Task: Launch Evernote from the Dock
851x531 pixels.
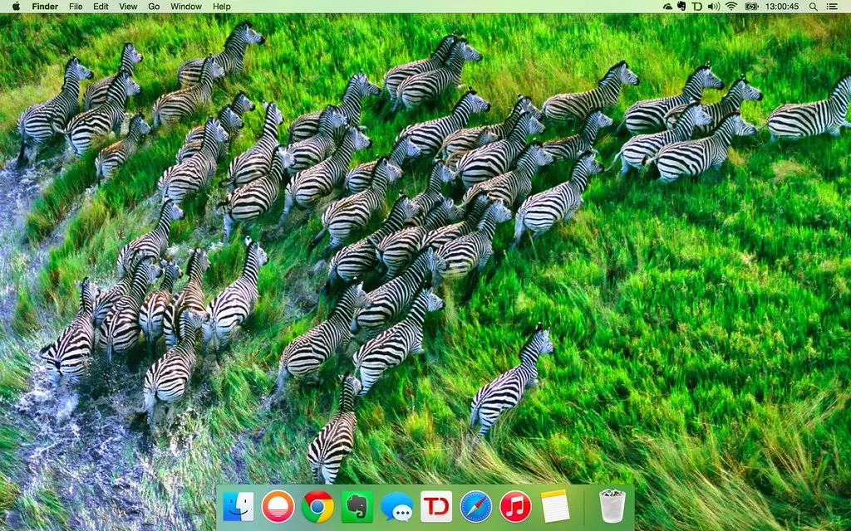Action: (357, 507)
